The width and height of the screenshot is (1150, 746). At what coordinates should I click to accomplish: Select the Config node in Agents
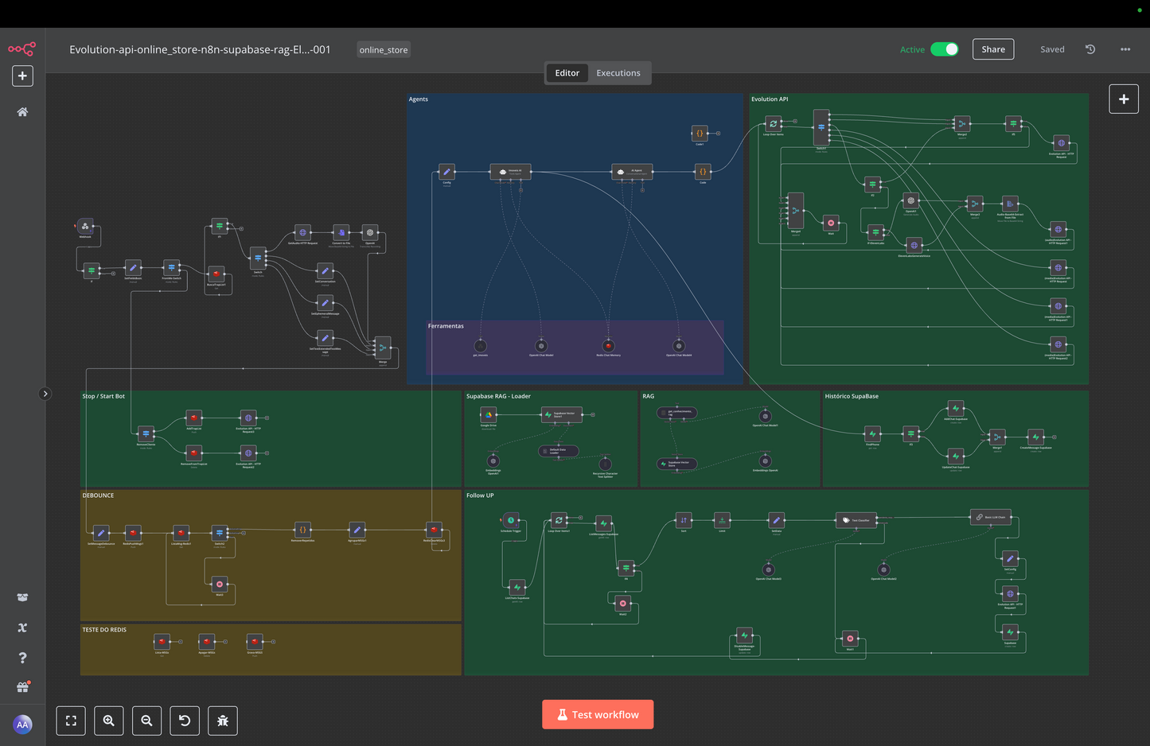coord(446,171)
